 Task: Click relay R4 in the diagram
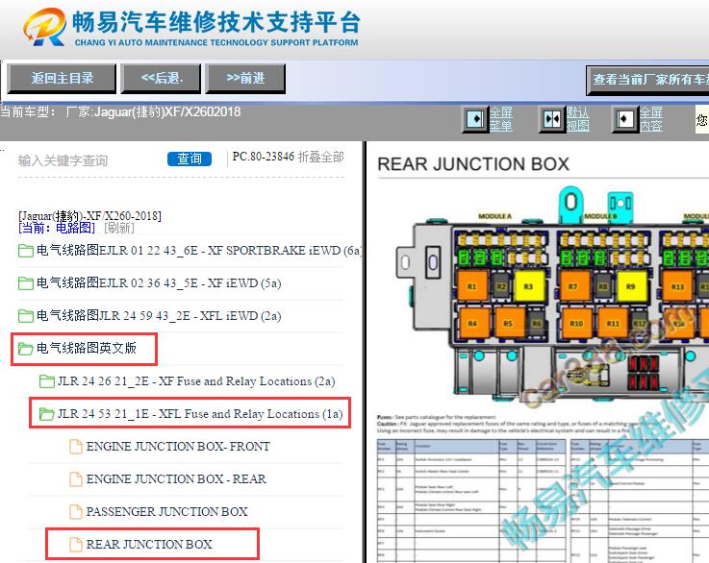click(x=473, y=323)
